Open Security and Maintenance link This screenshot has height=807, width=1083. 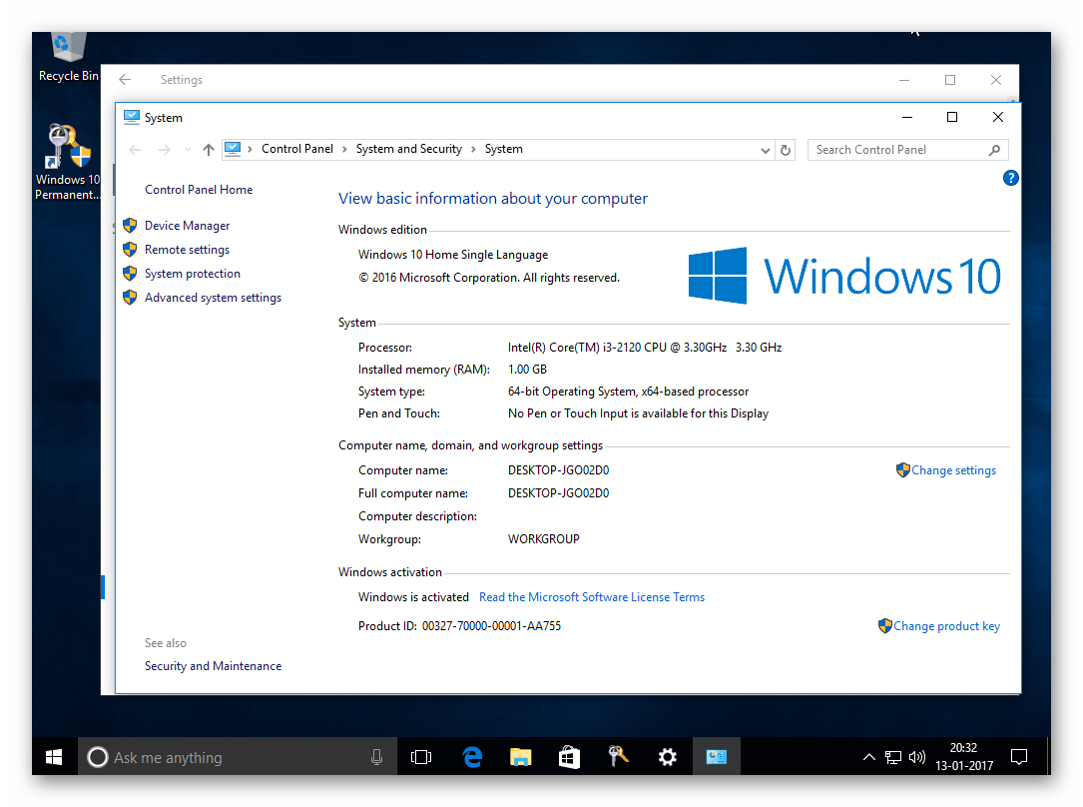(214, 666)
